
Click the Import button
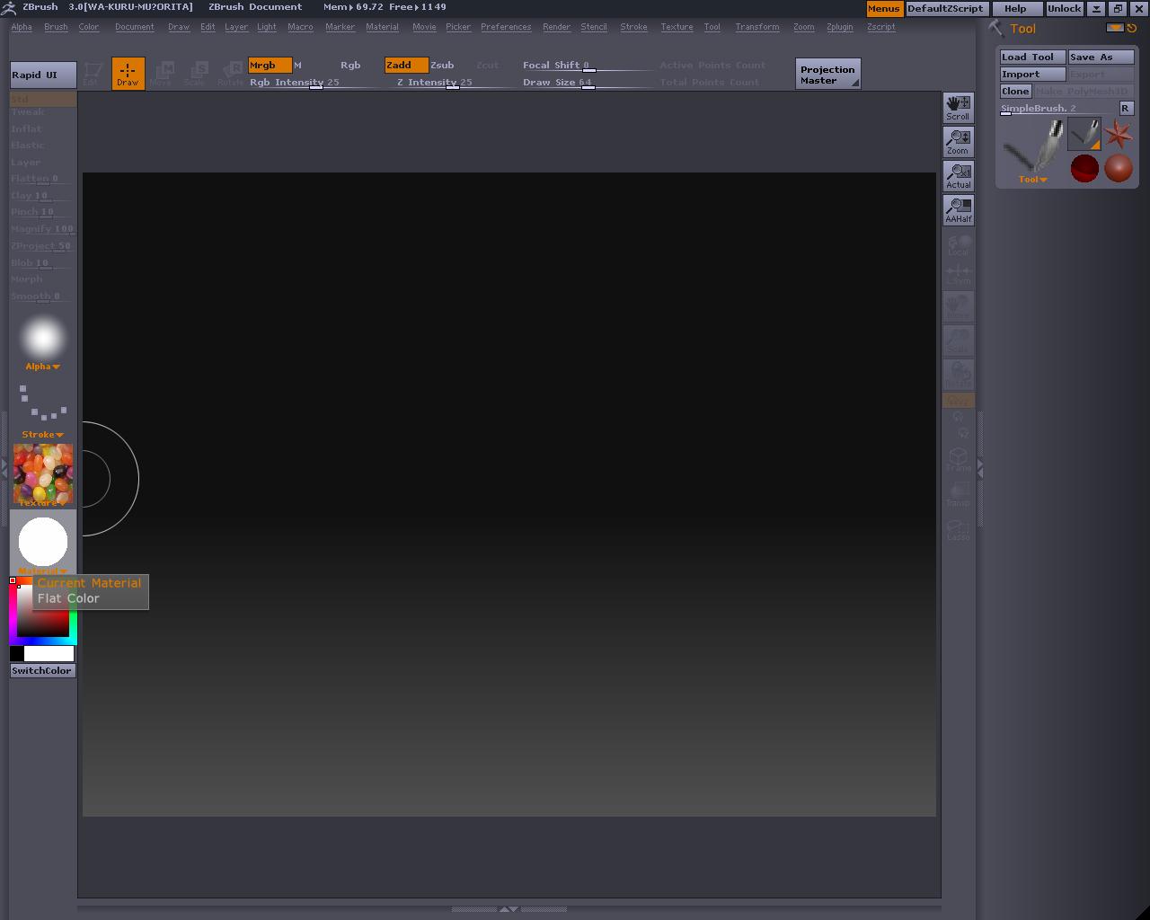(x=1033, y=75)
